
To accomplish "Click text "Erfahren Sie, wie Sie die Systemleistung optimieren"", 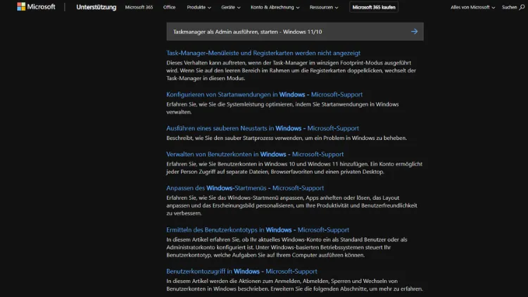I will click(x=230, y=104).
